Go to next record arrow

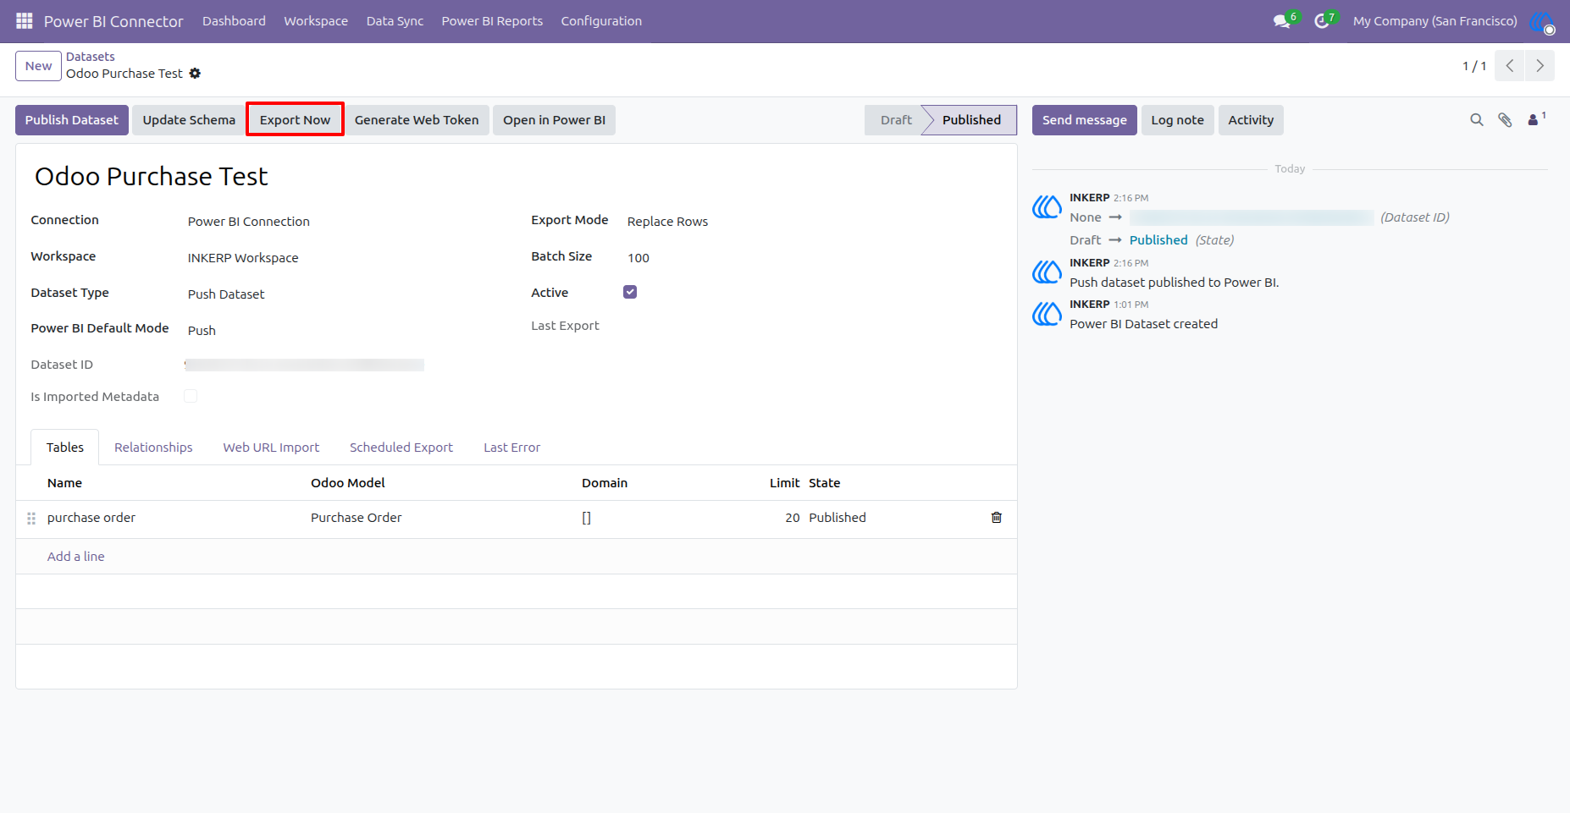(1540, 66)
